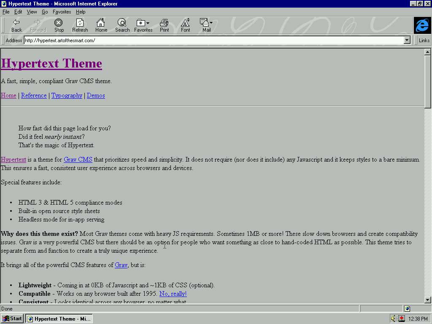Expand the address bar history dropdown

coord(407,40)
